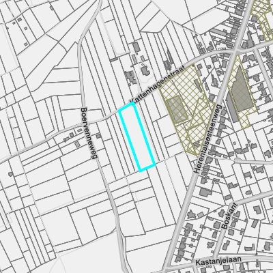Click the intersection of Kattenhagenstraat and Herentalsesteenweg
Viewport: 273px width, 273px height.
pyautogui.click(x=235, y=51)
